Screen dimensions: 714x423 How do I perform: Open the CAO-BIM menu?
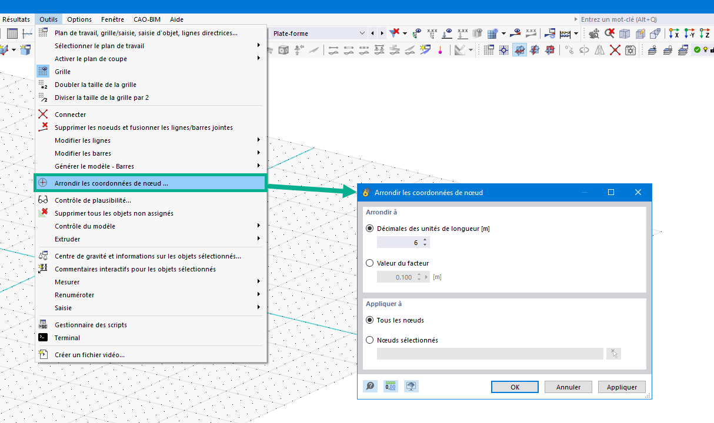(147, 19)
